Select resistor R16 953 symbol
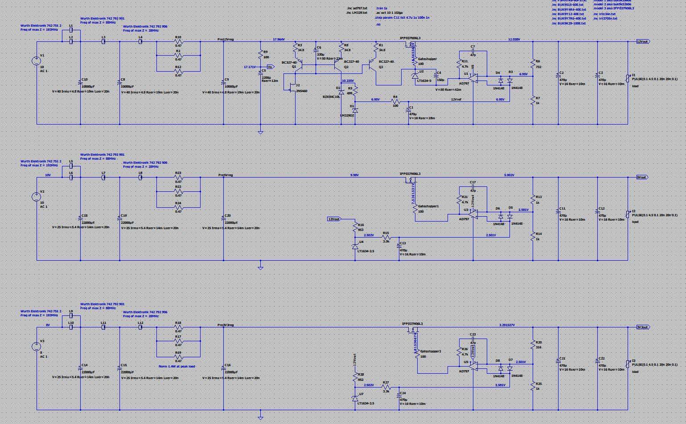The height and width of the screenshot is (424, 686). [x=355, y=227]
